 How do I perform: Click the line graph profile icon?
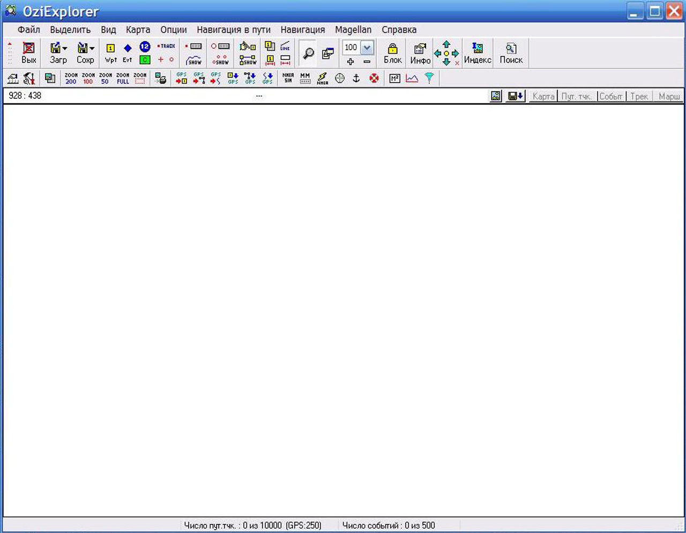point(412,78)
